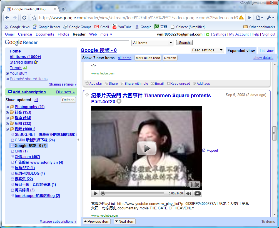279x228 pixels.
Task: Click the green status icon beside email address
Action: click(x=208, y=34)
